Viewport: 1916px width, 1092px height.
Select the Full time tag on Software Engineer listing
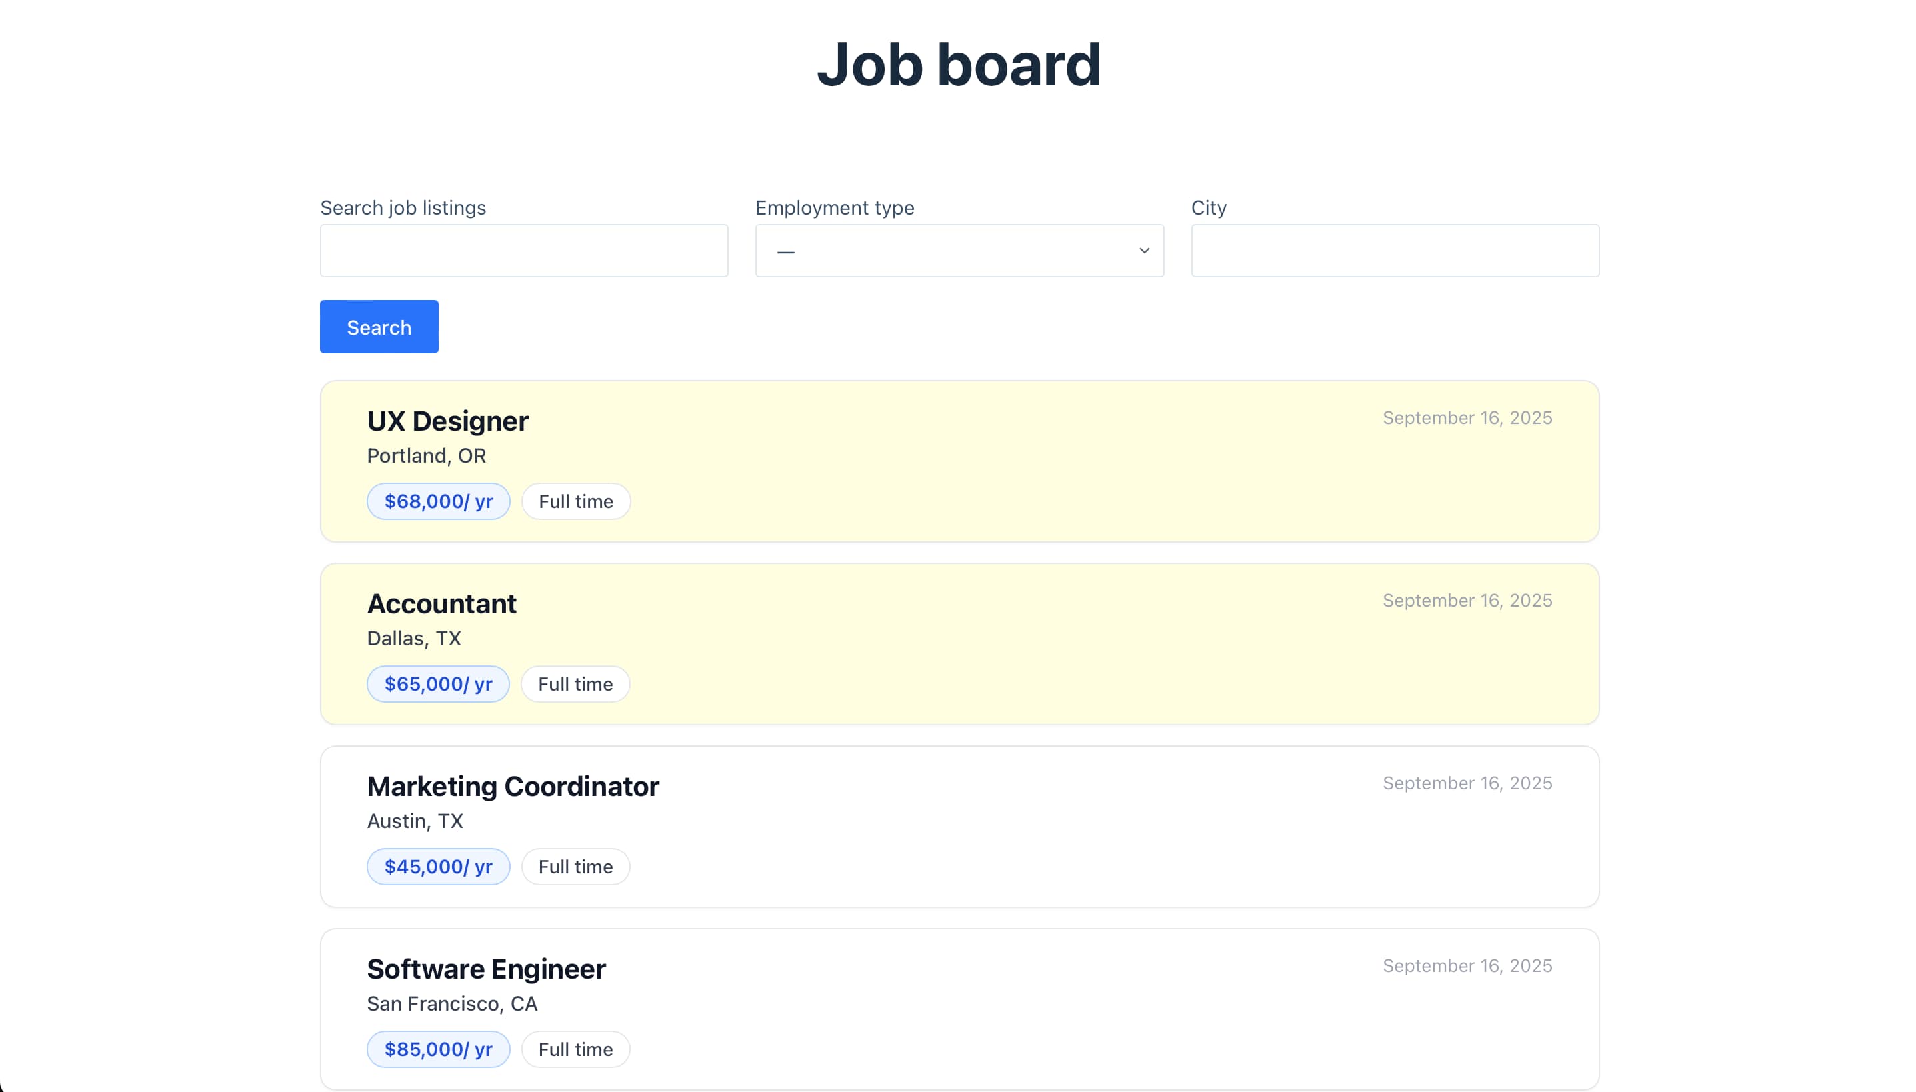point(575,1049)
